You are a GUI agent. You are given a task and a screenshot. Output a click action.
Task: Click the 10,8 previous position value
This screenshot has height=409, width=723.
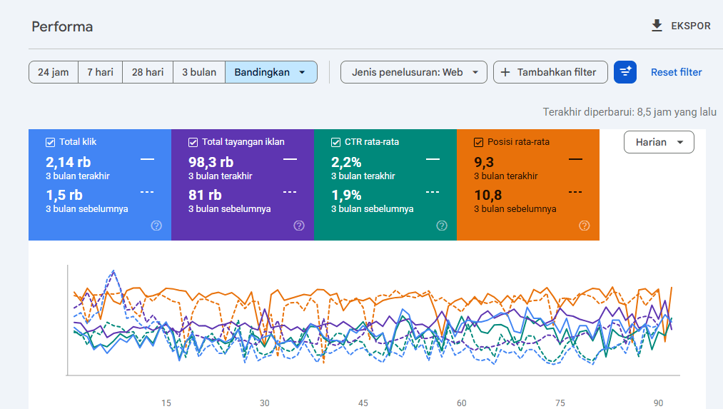click(x=488, y=196)
